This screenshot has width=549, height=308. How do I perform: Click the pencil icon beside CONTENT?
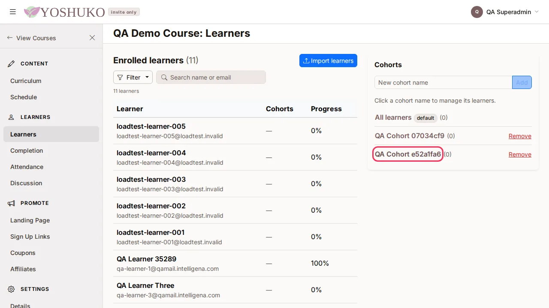[x=11, y=64]
